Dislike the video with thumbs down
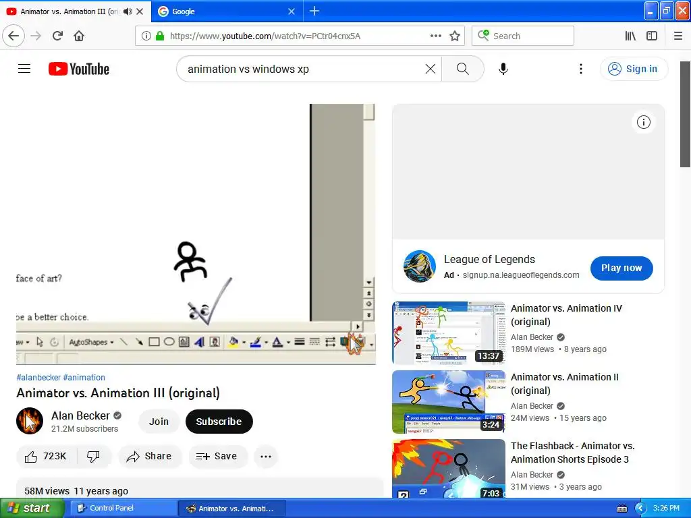691x518 pixels. (93, 457)
